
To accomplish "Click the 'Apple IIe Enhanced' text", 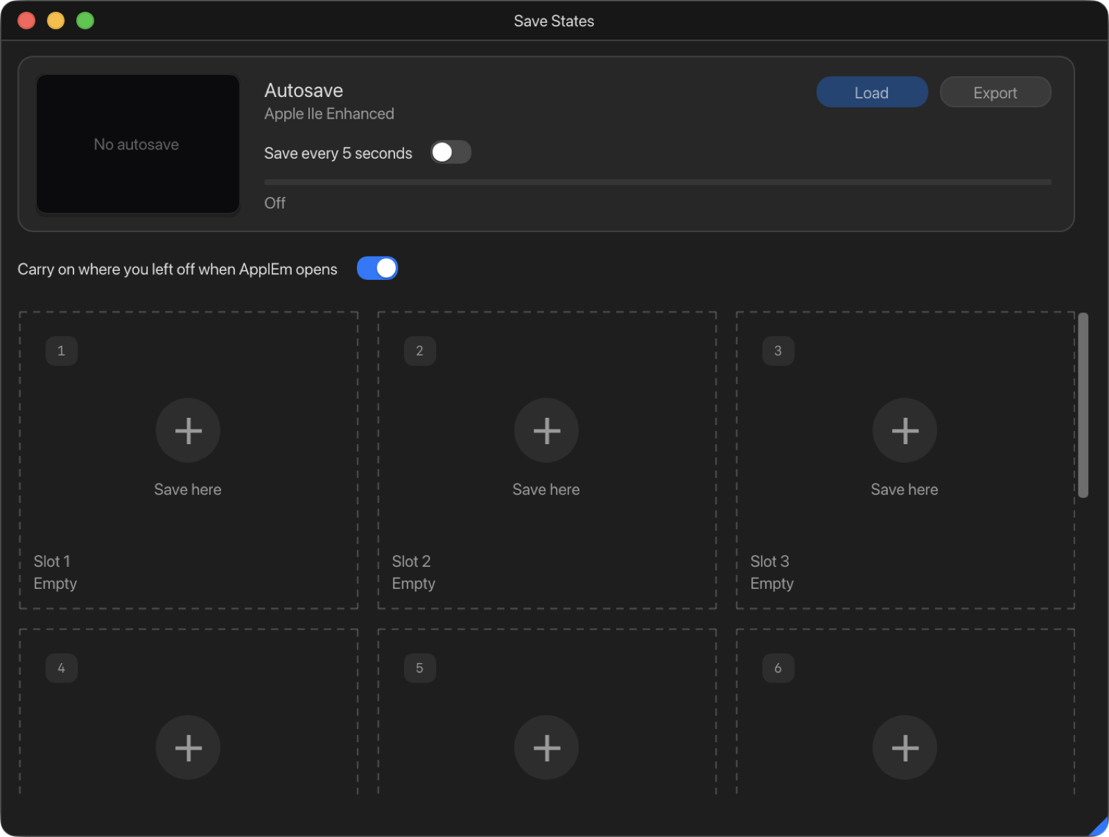I will pyautogui.click(x=329, y=114).
